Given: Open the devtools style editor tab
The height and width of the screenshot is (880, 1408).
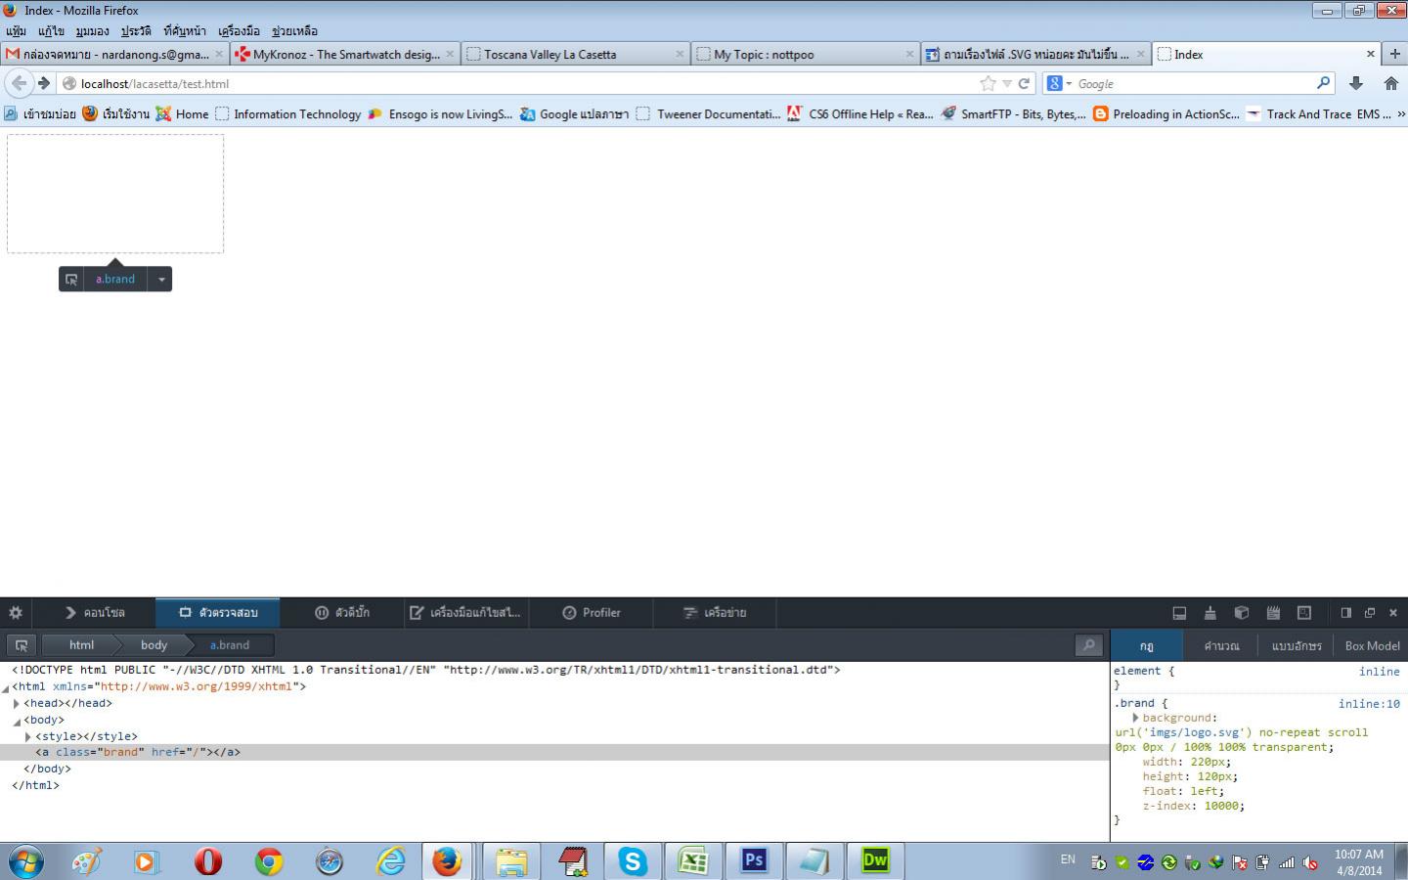Looking at the screenshot, I should click(x=465, y=613).
